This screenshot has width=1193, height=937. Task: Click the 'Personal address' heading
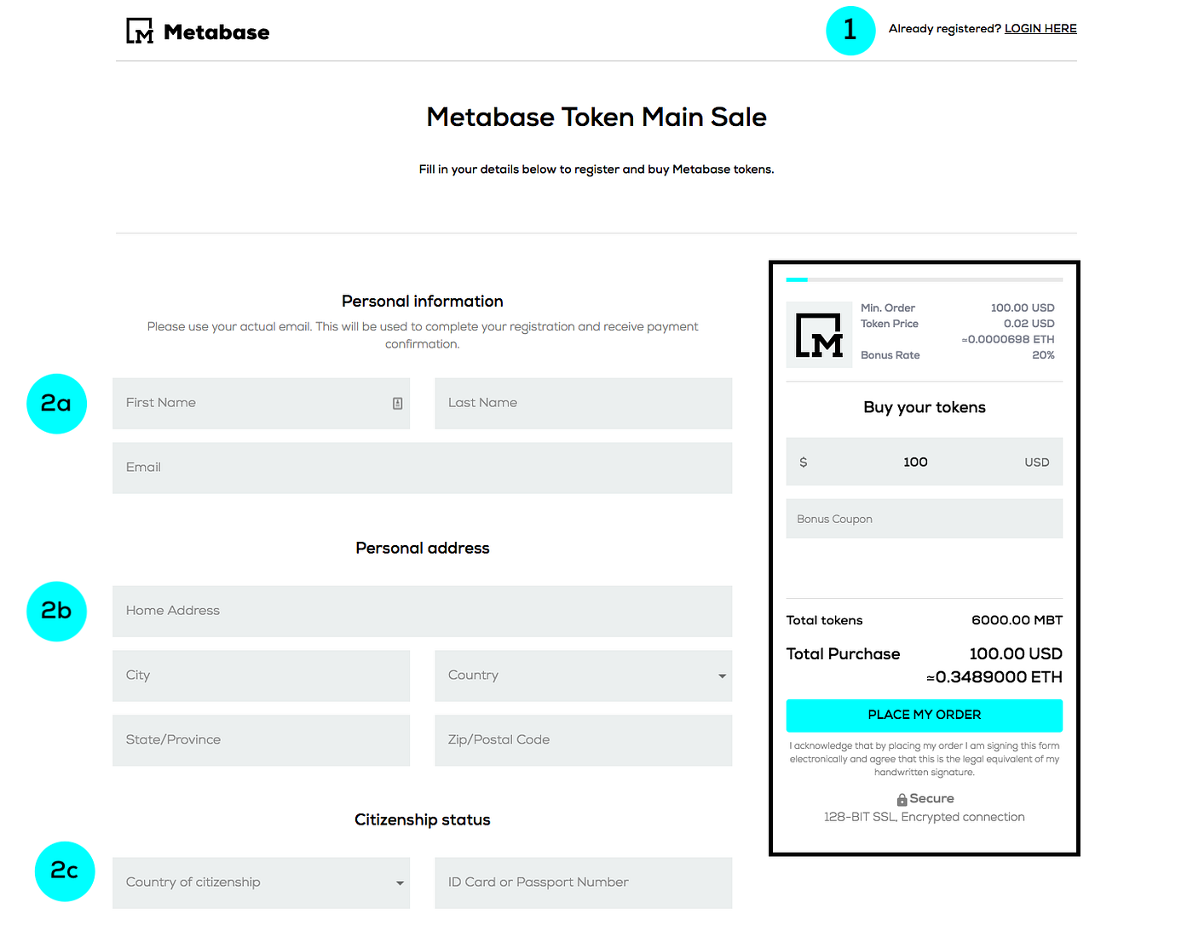tap(423, 549)
